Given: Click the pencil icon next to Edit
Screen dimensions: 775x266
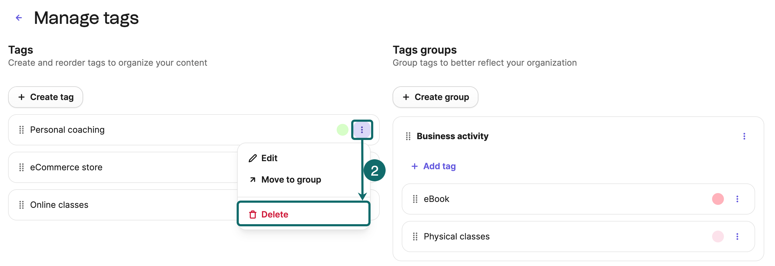Looking at the screenshot, I should 253,158.
